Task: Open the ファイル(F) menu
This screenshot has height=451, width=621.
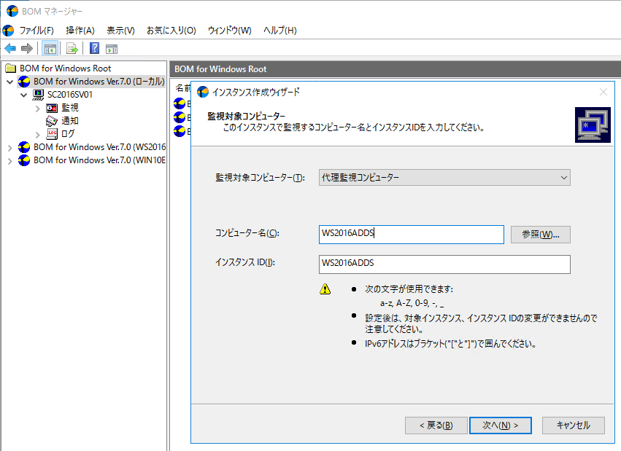Action: (36, 31)
